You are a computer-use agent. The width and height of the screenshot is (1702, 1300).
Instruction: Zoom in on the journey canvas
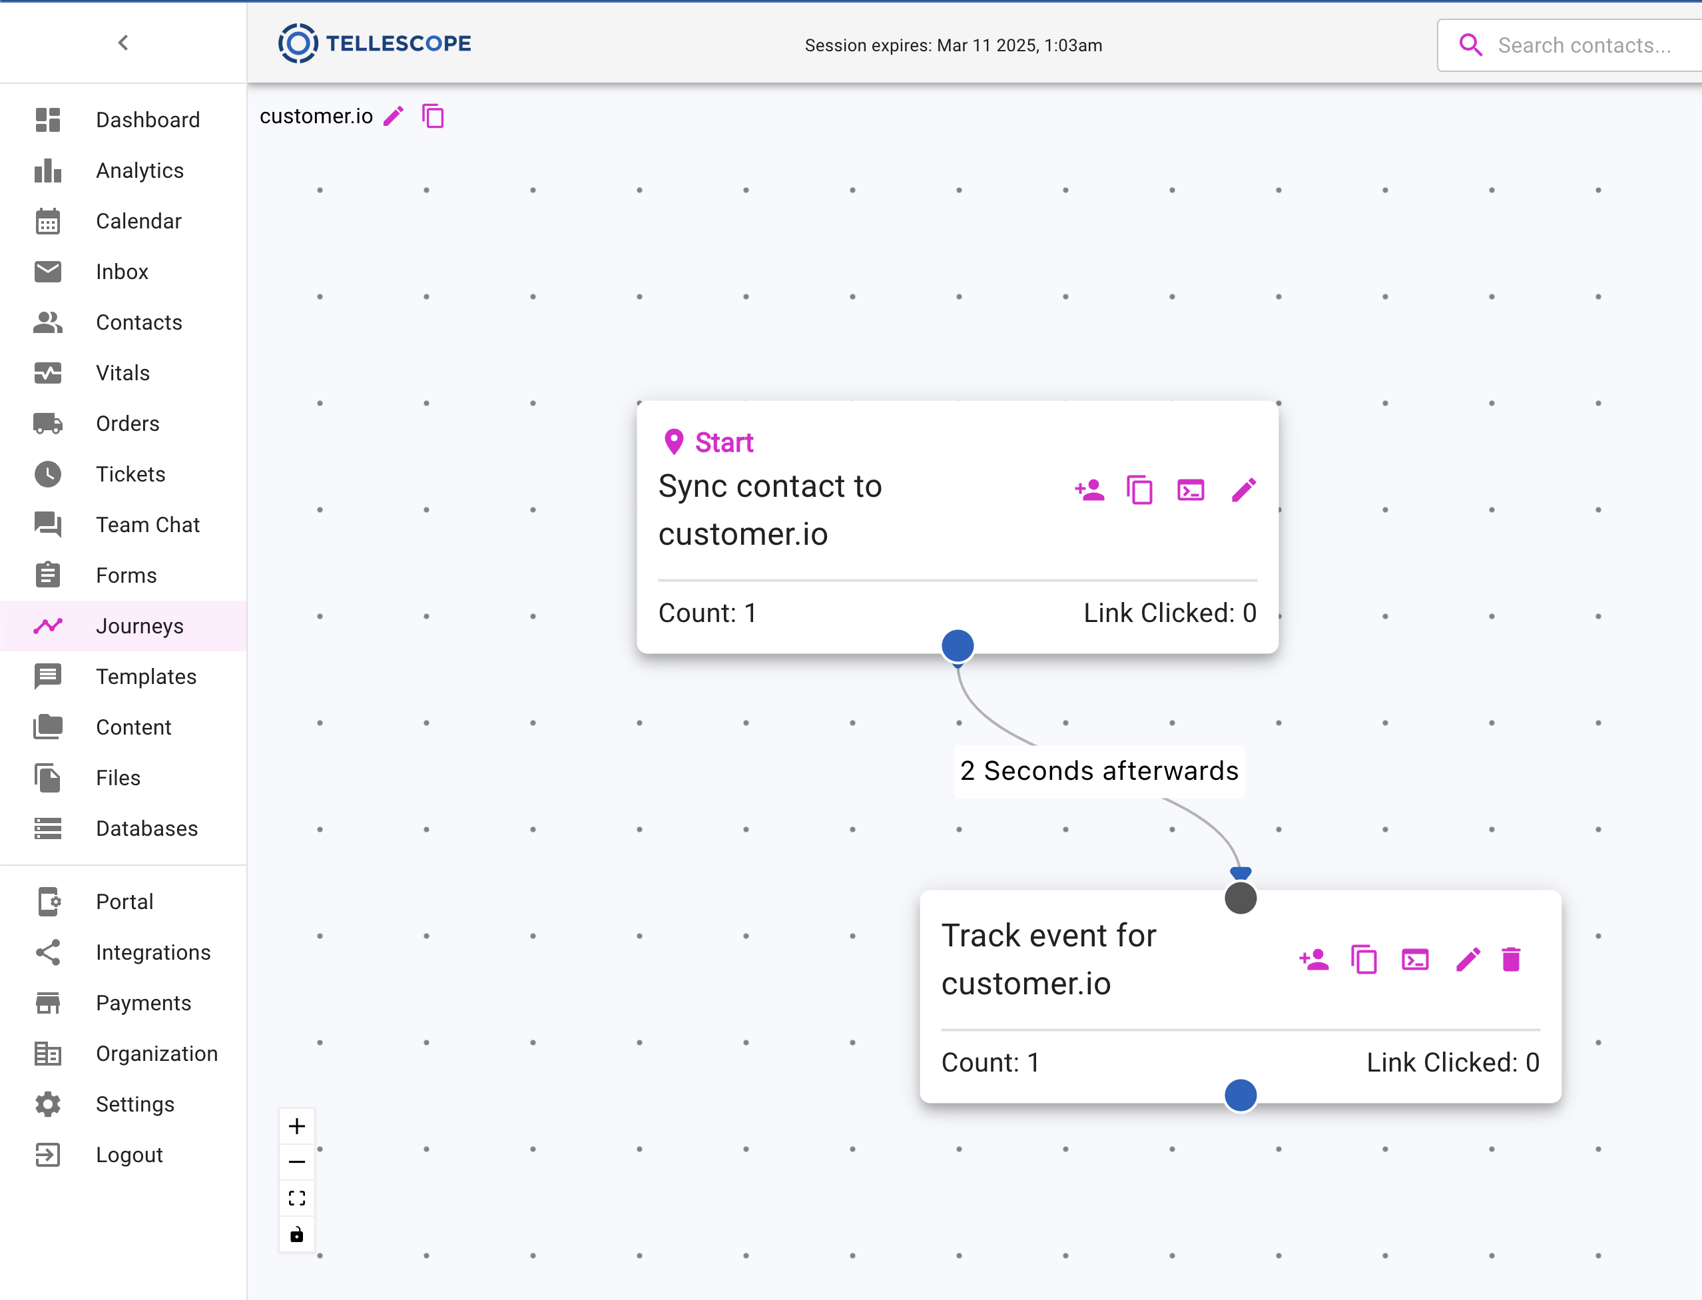coord(297,1126)
